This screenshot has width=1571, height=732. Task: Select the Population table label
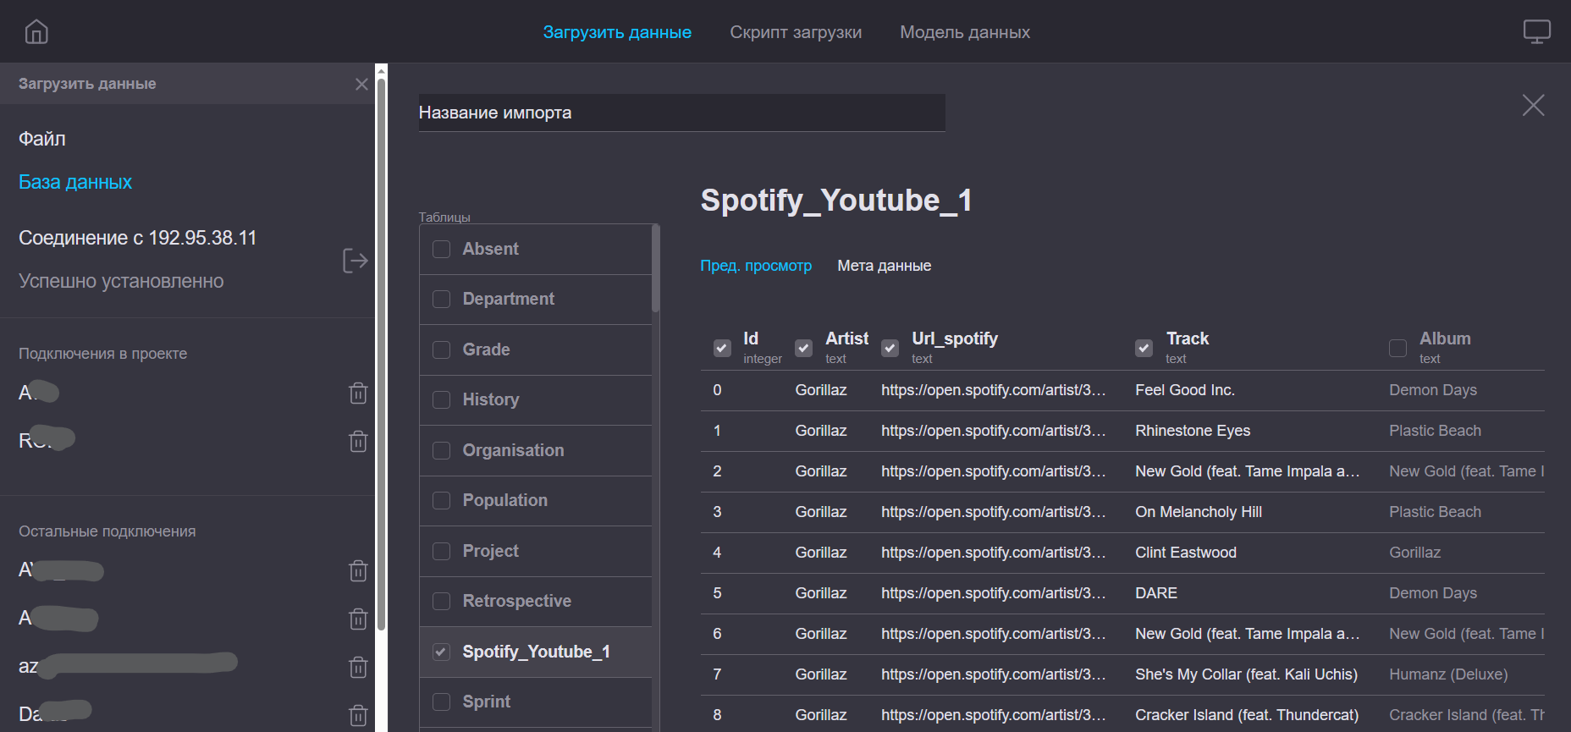504,500
